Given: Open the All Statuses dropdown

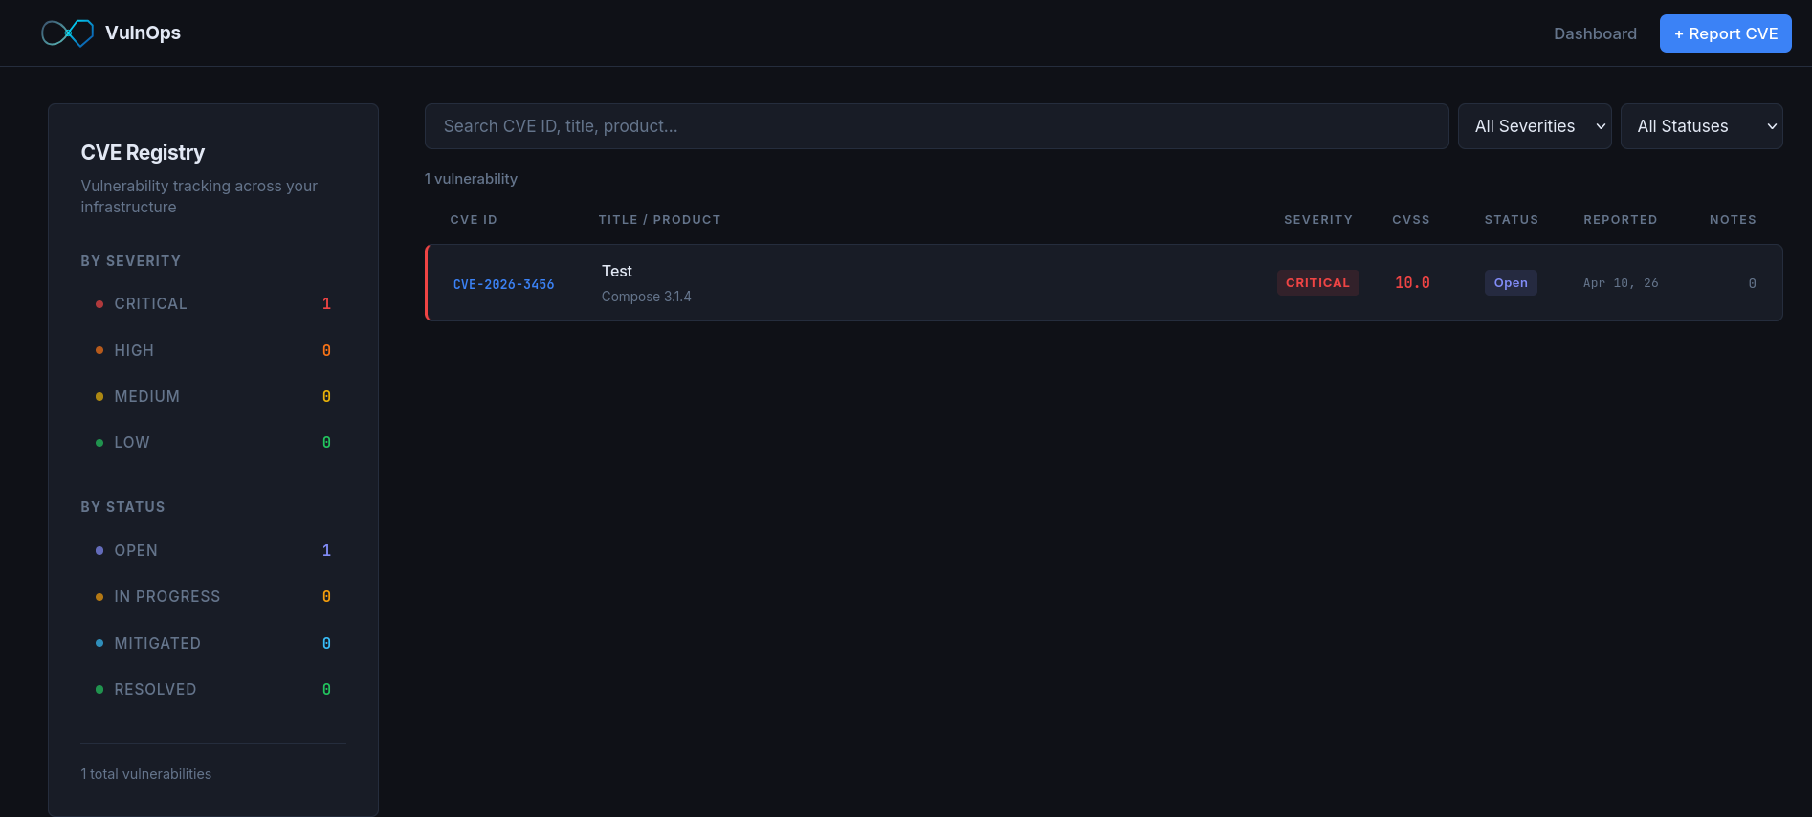Looking at the screenshot, I should point(1701,125).
